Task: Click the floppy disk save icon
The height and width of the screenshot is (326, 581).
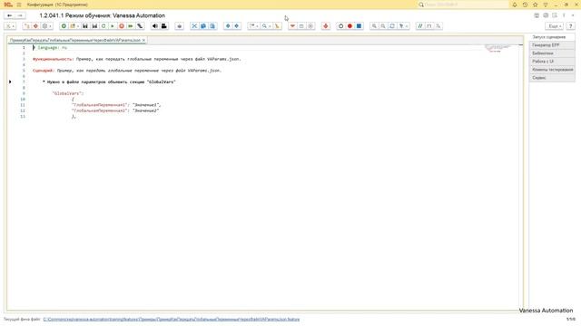Action: pos(85,26)
